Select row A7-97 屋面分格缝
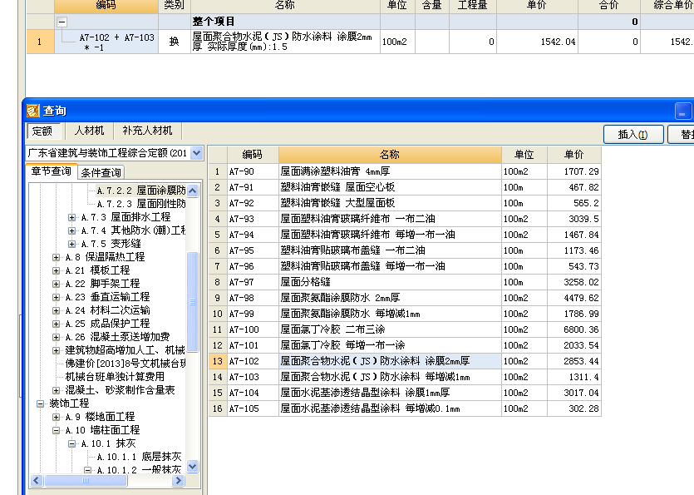694x495 pixels. [x=405, y=282]
